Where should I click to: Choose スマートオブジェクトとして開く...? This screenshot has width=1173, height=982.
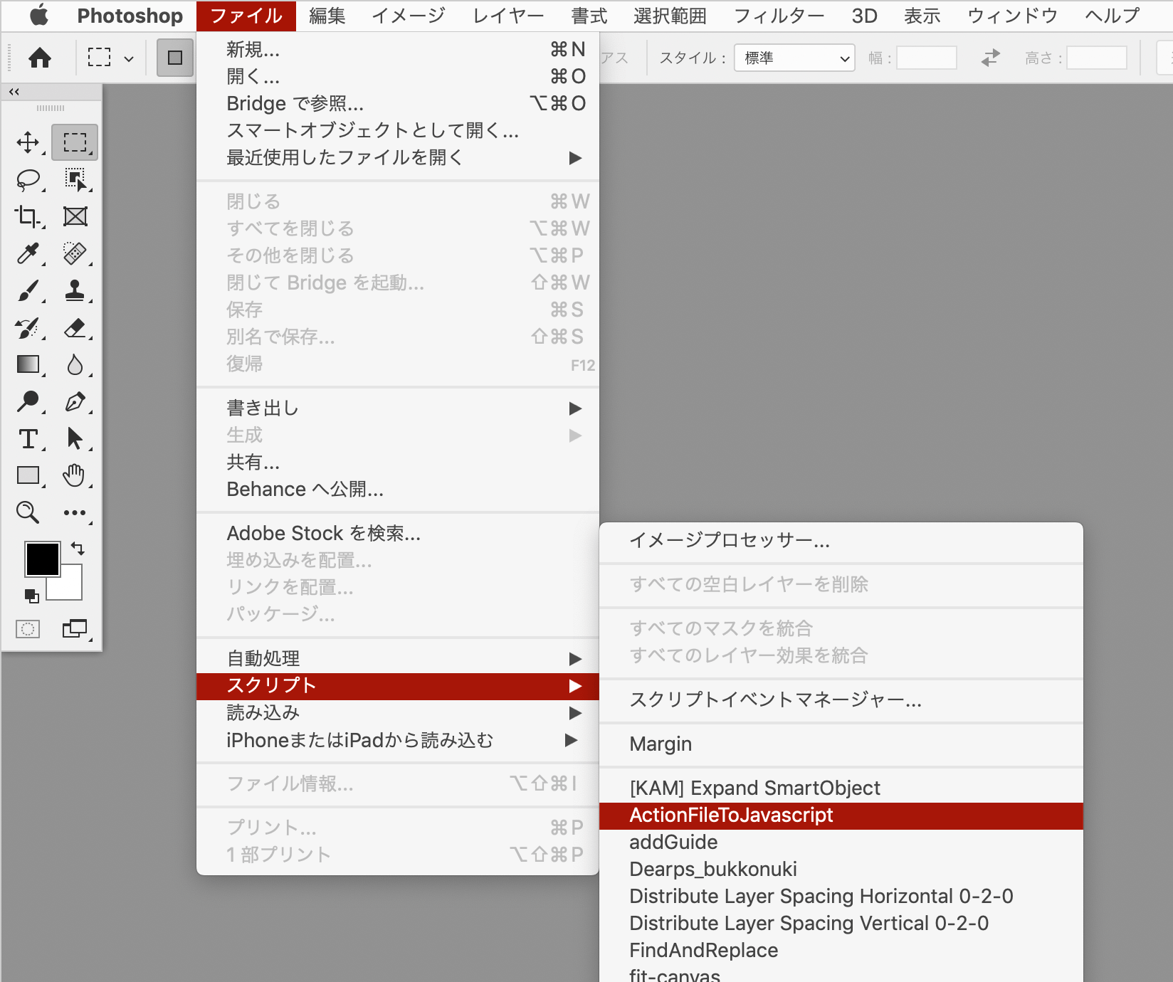(x=398, y=130)
